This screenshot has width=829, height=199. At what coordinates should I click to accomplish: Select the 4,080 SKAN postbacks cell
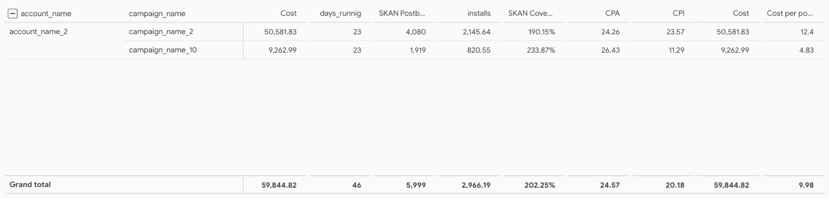tap(416, 32)
